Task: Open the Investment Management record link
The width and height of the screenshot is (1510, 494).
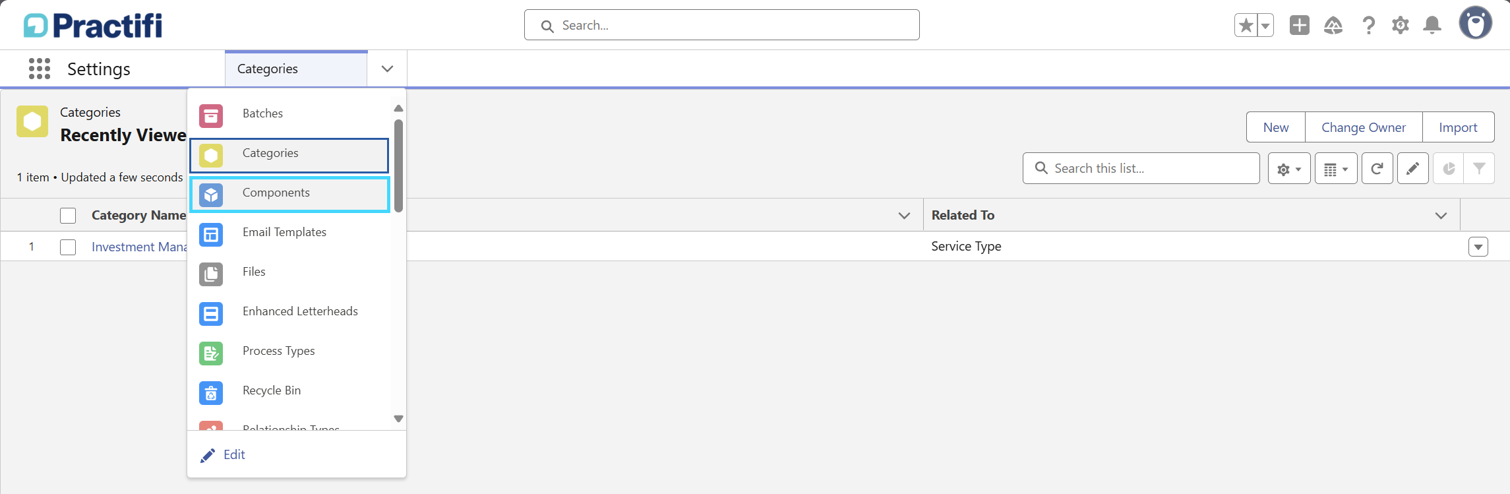Action: [139, 247]
